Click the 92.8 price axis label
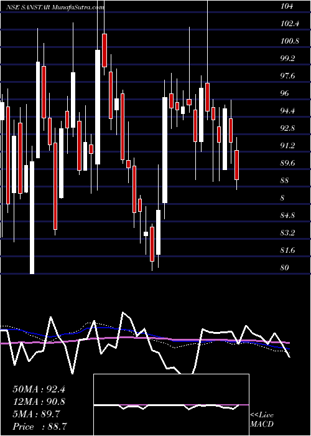 (288, 128)
